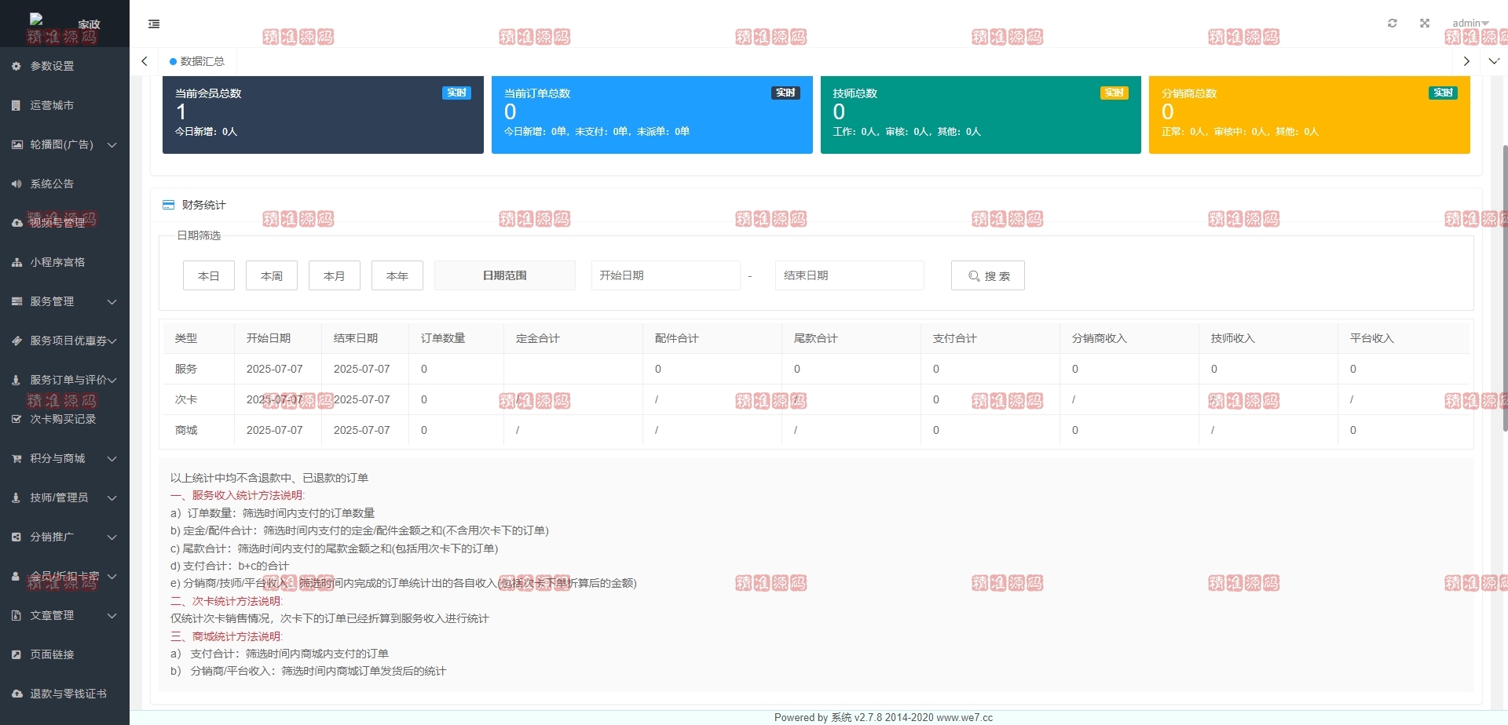
Task: Filter statistics by 本年
Action: pyautogui.click(x=397, y=275)
